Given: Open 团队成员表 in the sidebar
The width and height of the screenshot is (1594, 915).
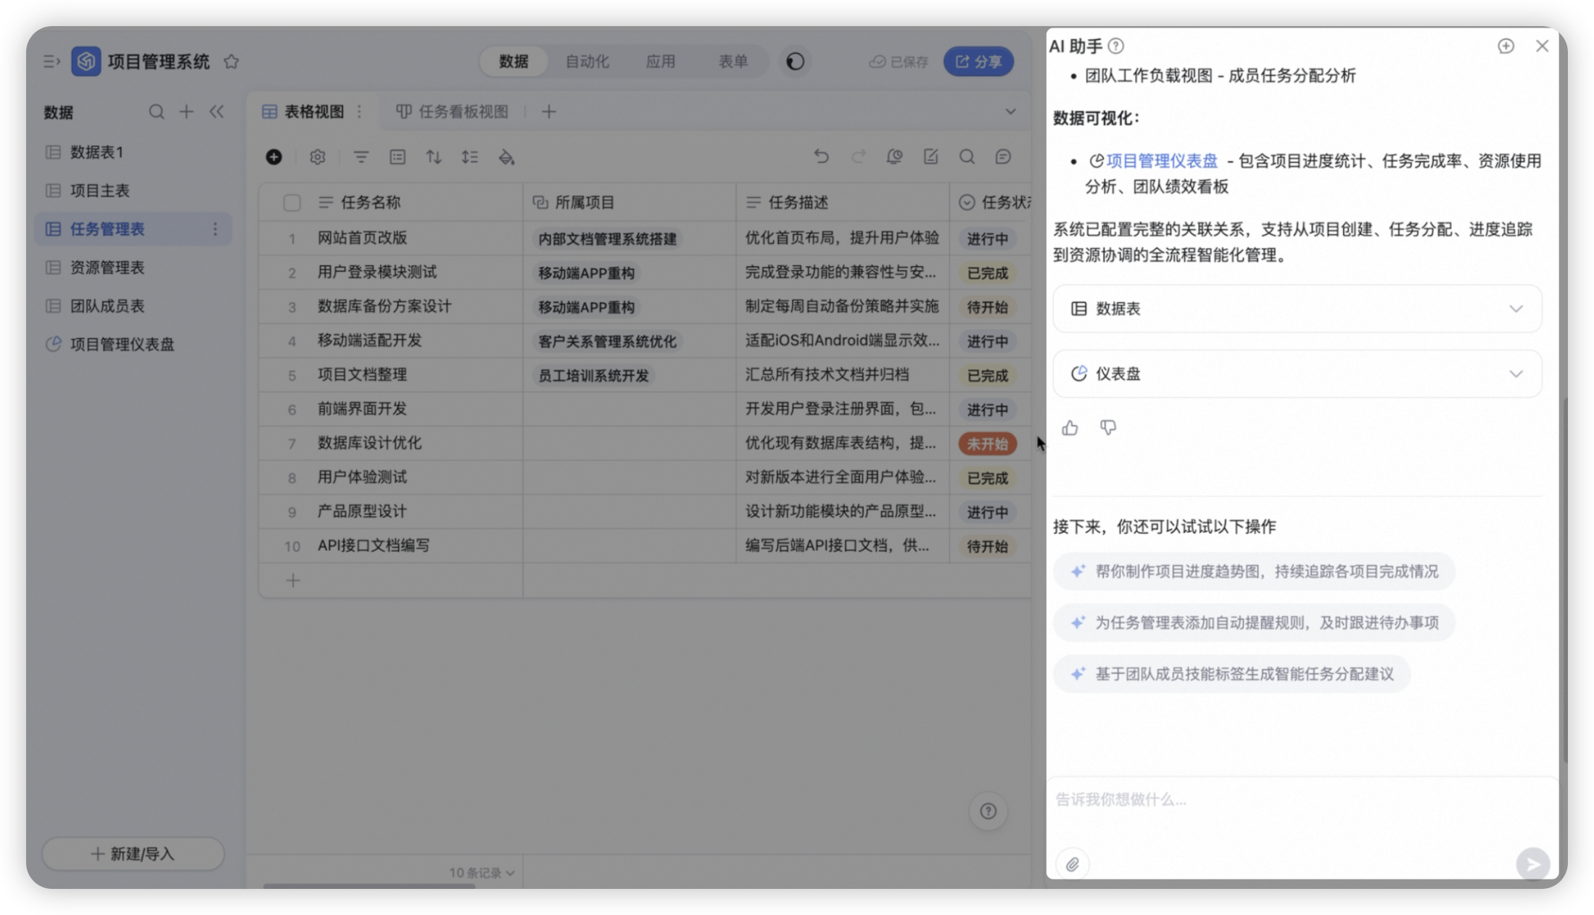Looking at the screenshot, I should pyautogui.click(x=134, y=306).
